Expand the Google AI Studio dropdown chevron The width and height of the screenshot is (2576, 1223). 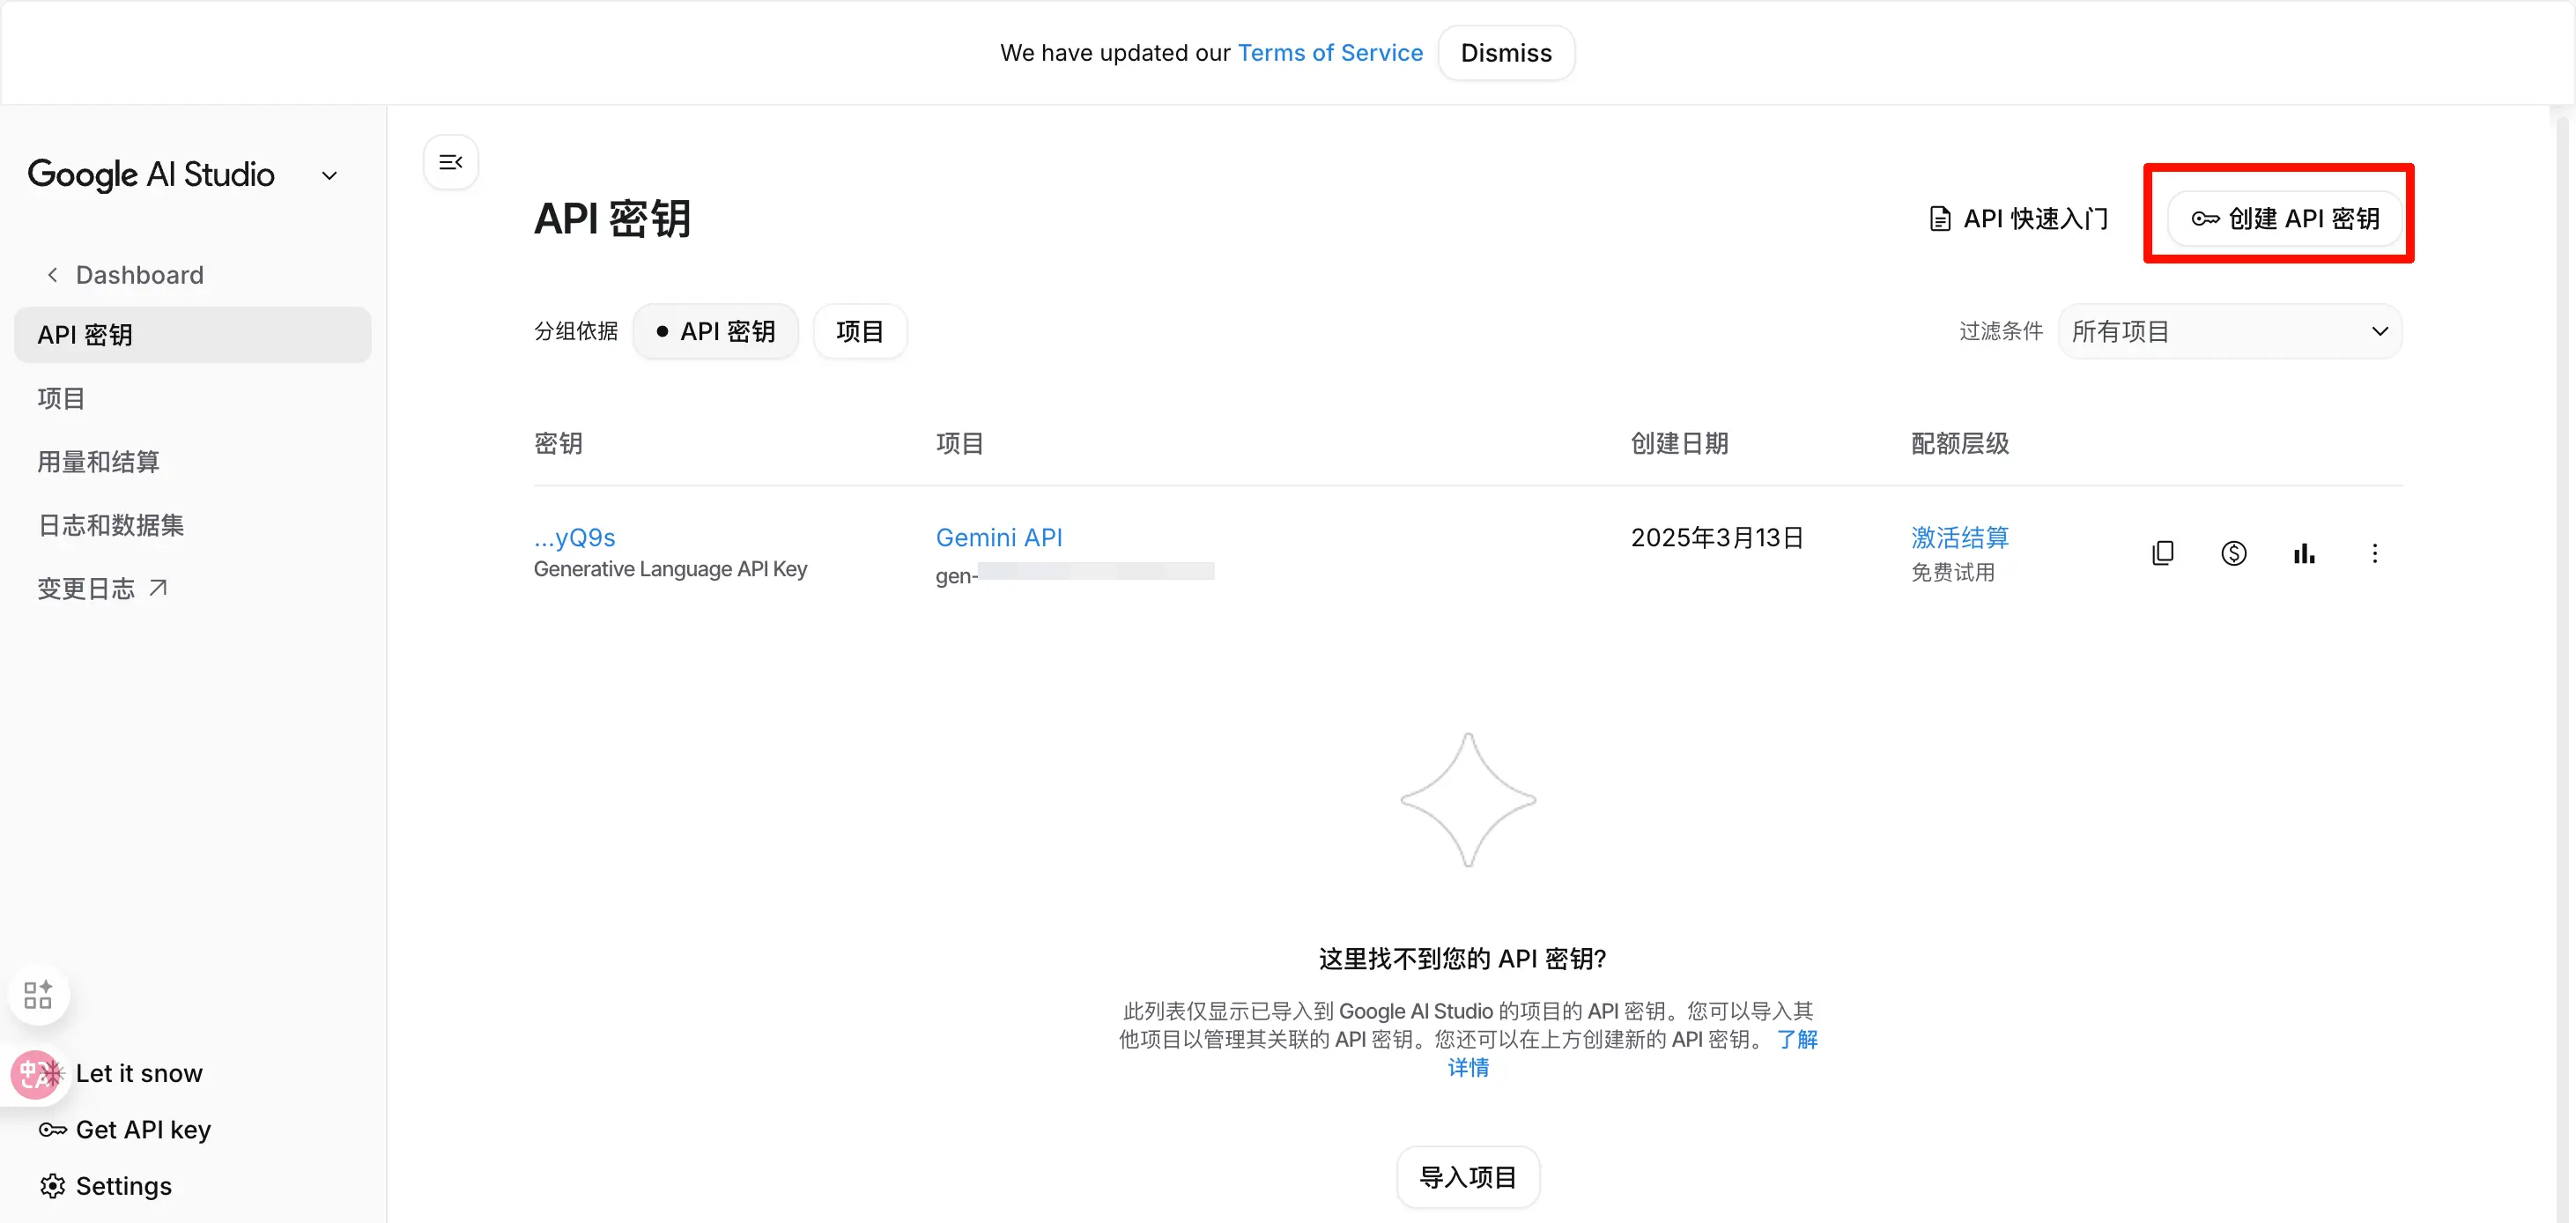[x=329, y=176]
